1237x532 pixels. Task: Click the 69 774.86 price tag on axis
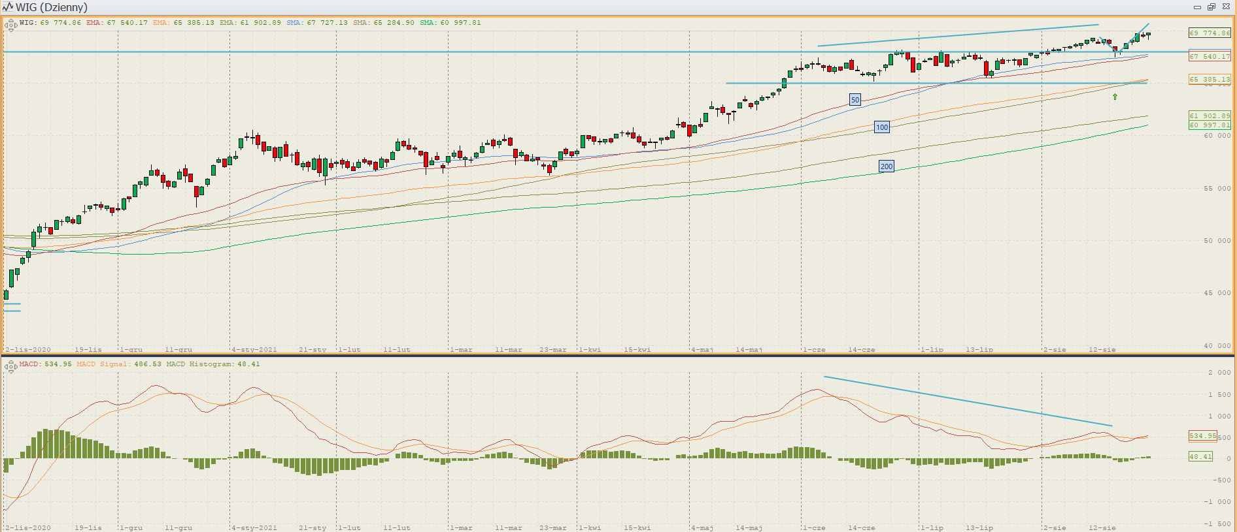1210,33
